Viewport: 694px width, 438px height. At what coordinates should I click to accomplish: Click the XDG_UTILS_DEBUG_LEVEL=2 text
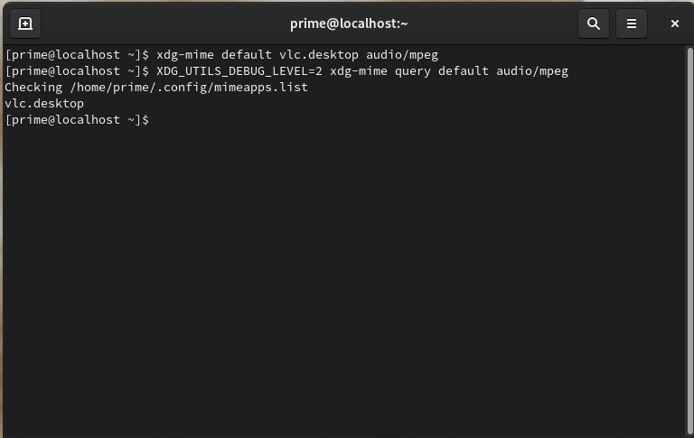click(239, 70)
